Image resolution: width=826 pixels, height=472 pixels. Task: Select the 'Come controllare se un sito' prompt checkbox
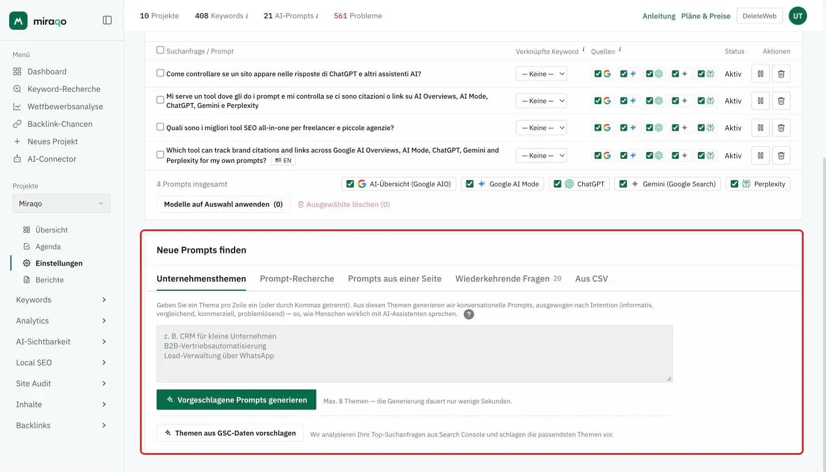[x=161, y=73]
